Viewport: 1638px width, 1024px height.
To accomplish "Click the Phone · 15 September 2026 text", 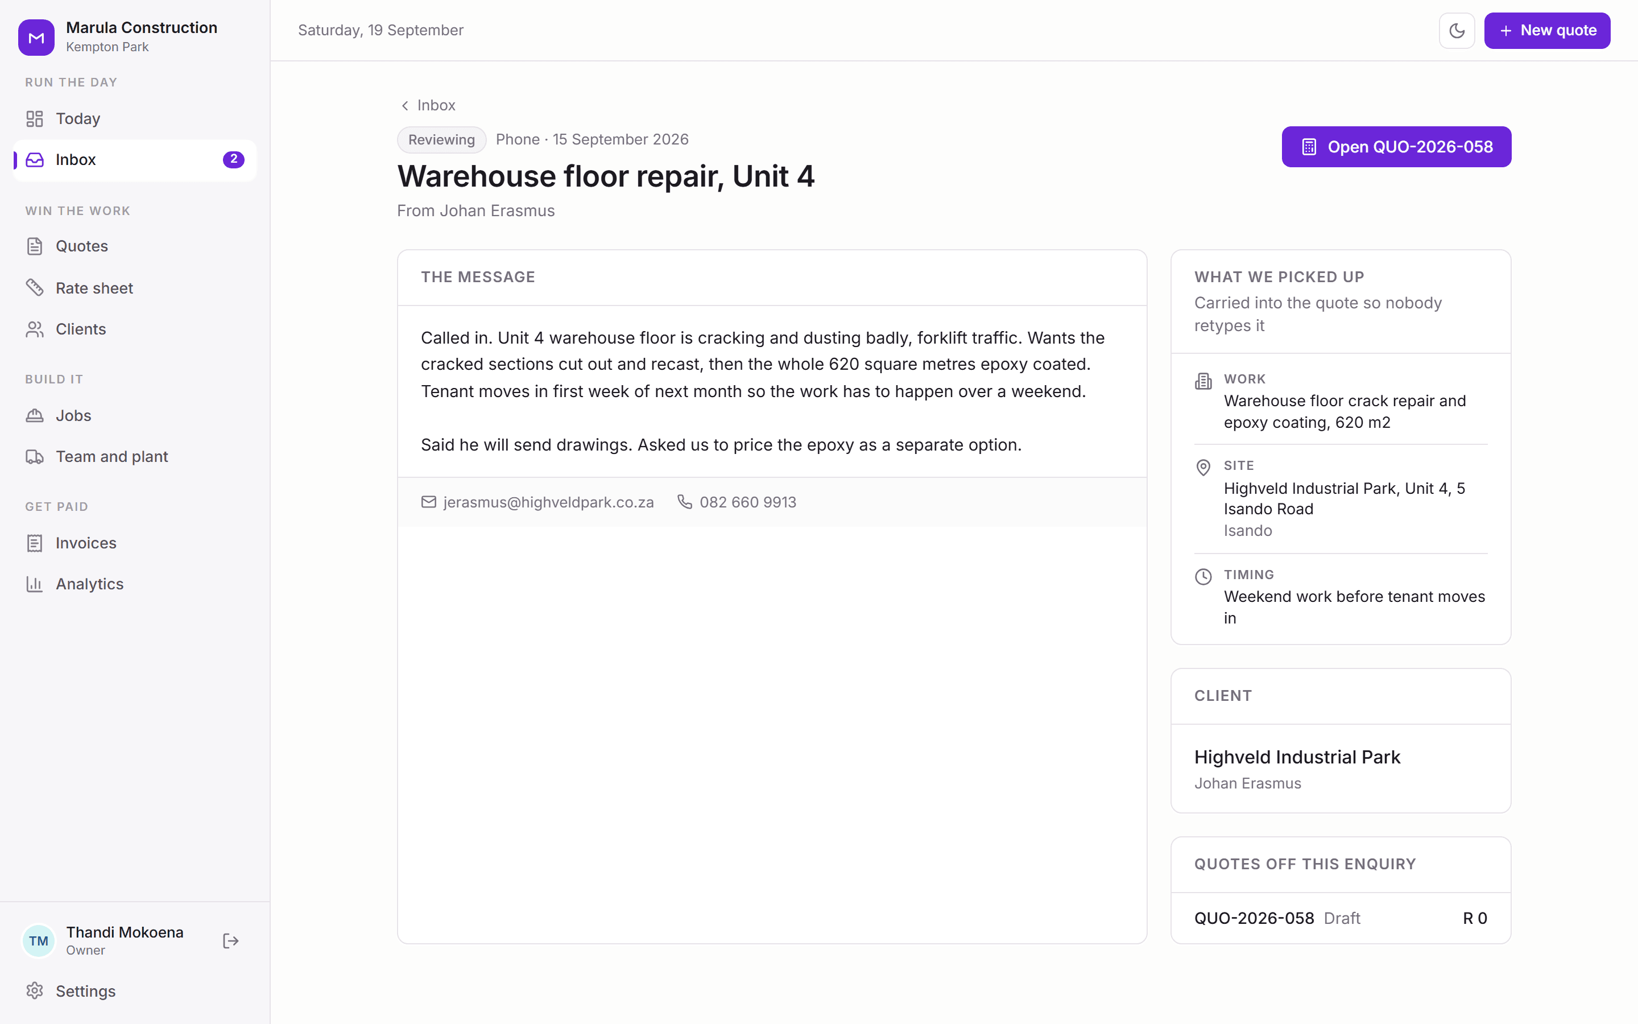I will tap(592, 139).
